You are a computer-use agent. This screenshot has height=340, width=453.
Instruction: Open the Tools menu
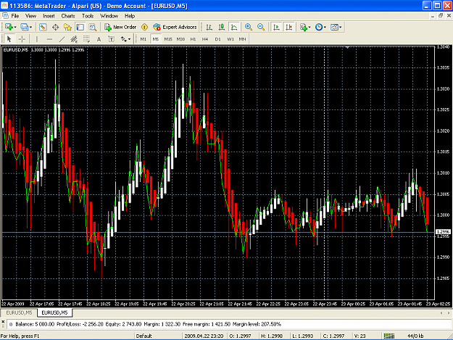pyautogui.click(x=88, y=16)
